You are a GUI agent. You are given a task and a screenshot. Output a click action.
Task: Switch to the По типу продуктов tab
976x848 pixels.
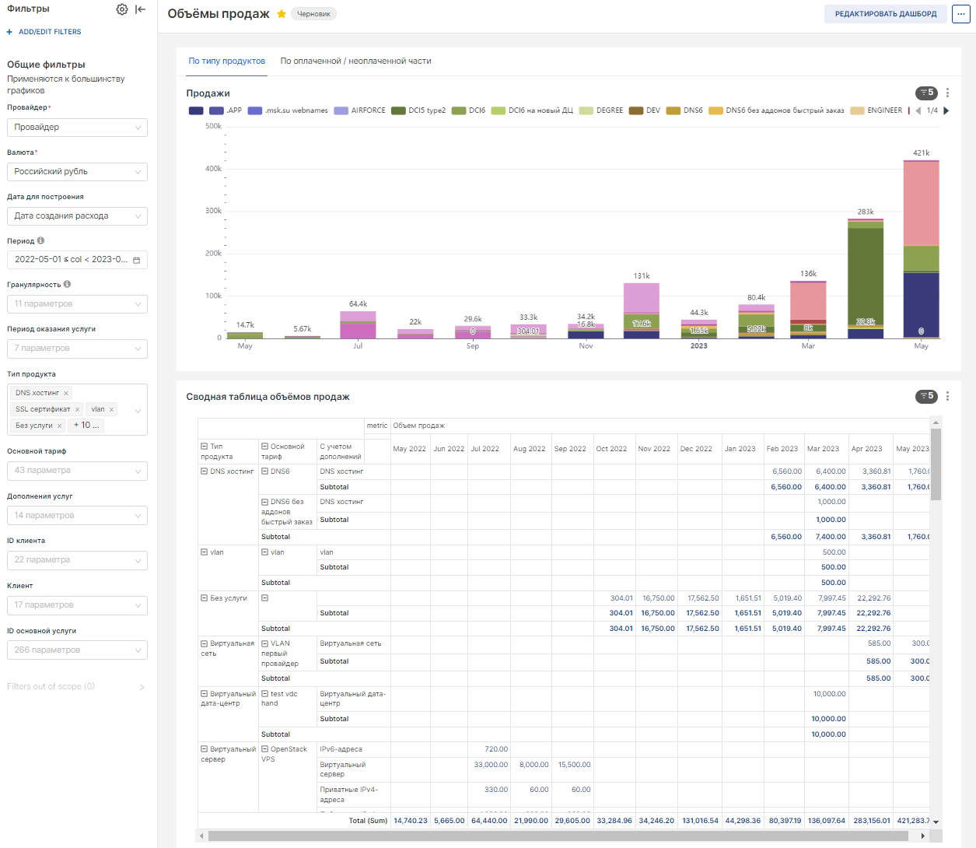pyautogui.click(x=226, y=61)
